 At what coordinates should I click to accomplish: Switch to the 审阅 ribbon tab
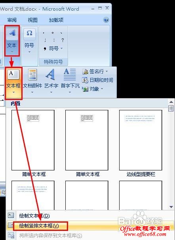point(12,20)
